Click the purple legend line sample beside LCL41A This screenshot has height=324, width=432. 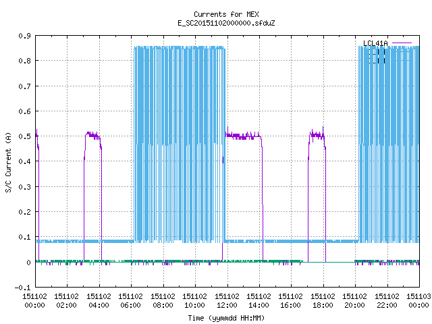tap(402, 43)
